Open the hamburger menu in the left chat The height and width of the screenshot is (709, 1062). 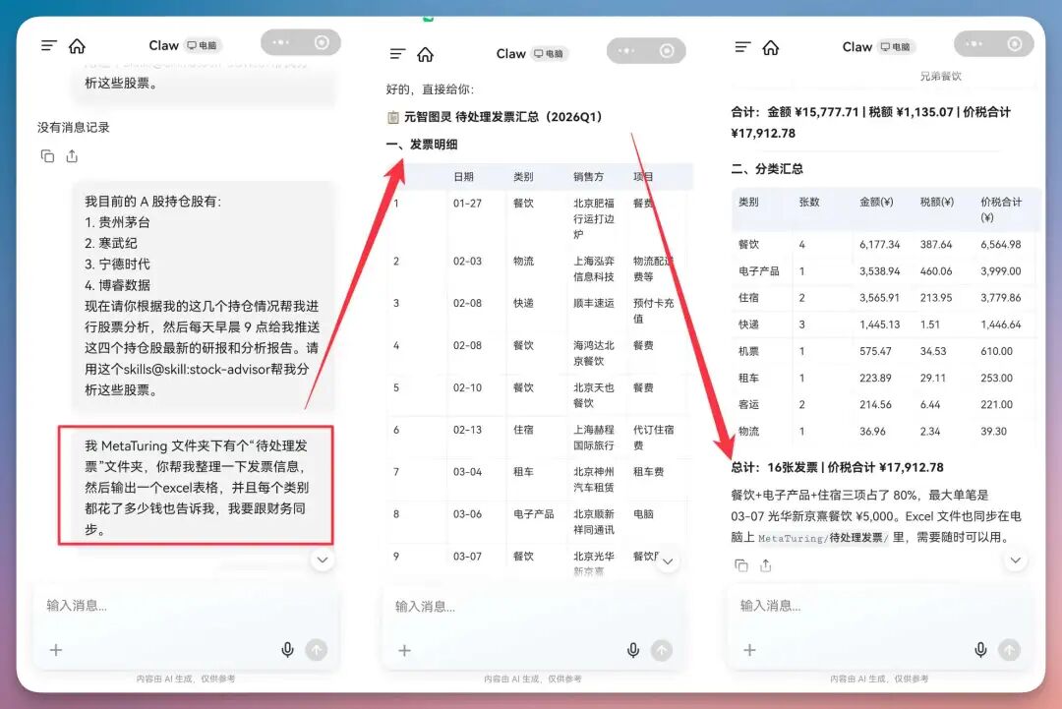click(47, 44)
